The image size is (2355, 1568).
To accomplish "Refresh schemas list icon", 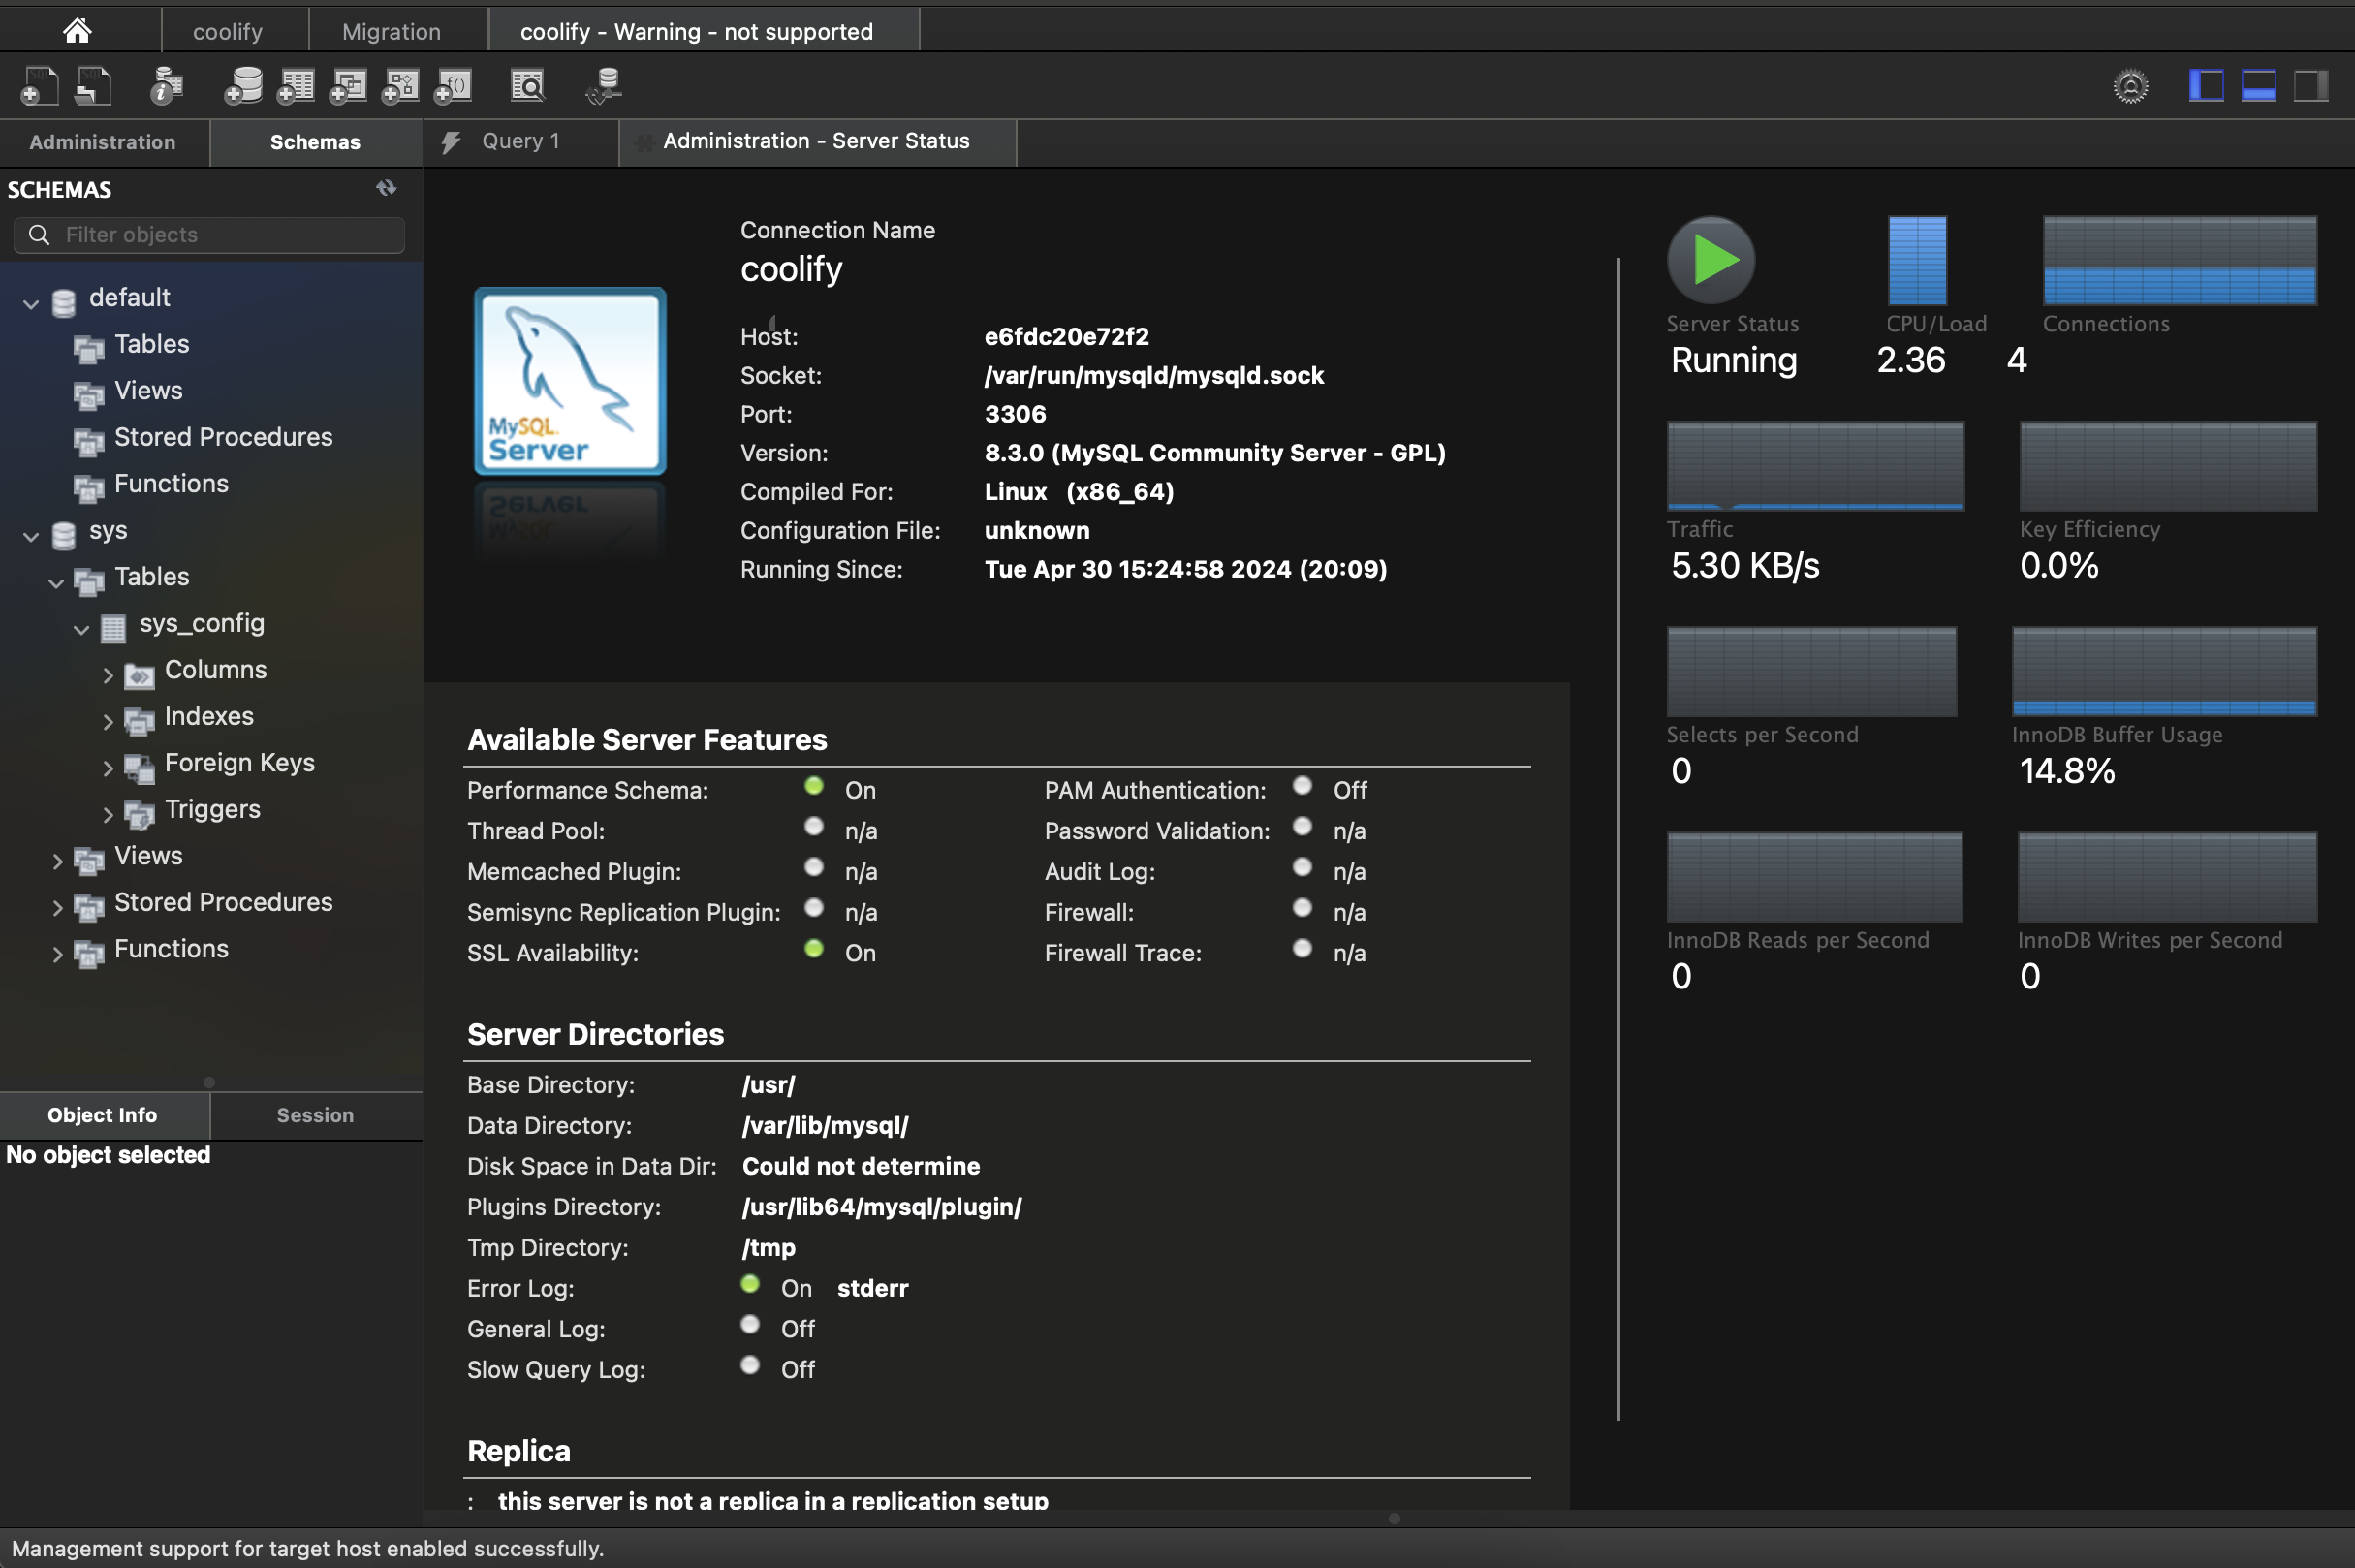I will click(386, 188).
